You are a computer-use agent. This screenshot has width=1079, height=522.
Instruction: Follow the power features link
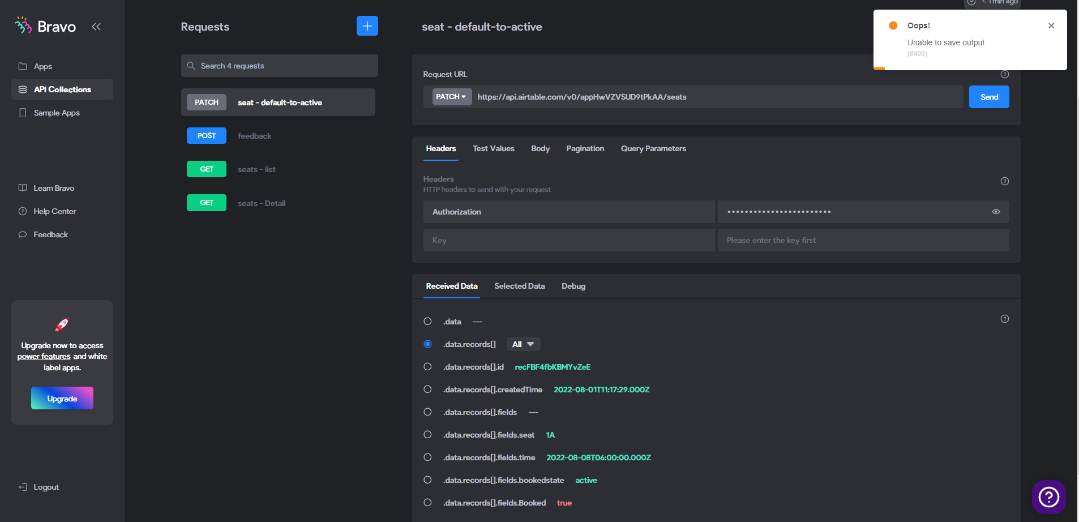tap(44, 357)
